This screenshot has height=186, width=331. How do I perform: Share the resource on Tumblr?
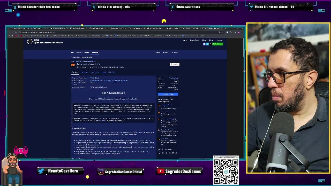click(x=166, y=153)
